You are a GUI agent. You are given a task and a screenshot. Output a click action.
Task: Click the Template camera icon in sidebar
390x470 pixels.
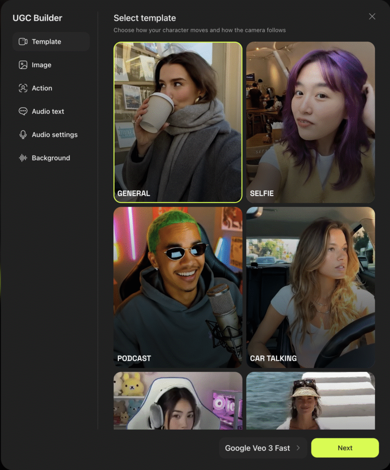[23, 42]
